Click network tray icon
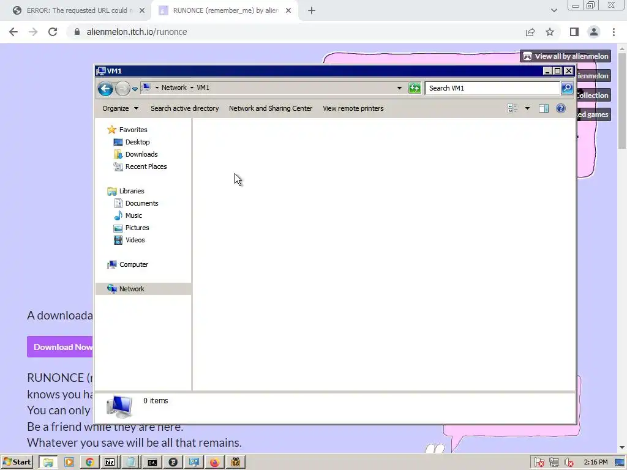Viewport: 627px width, 470px height. [x=554, y=463]
